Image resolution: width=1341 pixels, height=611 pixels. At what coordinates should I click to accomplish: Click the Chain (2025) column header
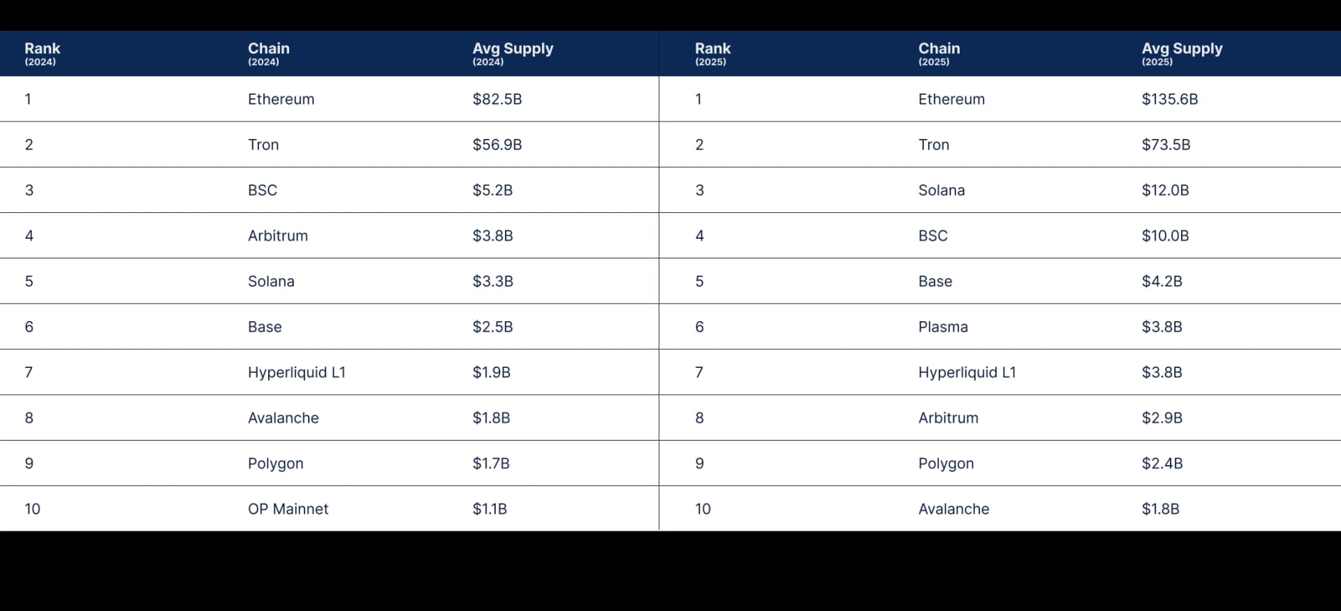(939, 53)
